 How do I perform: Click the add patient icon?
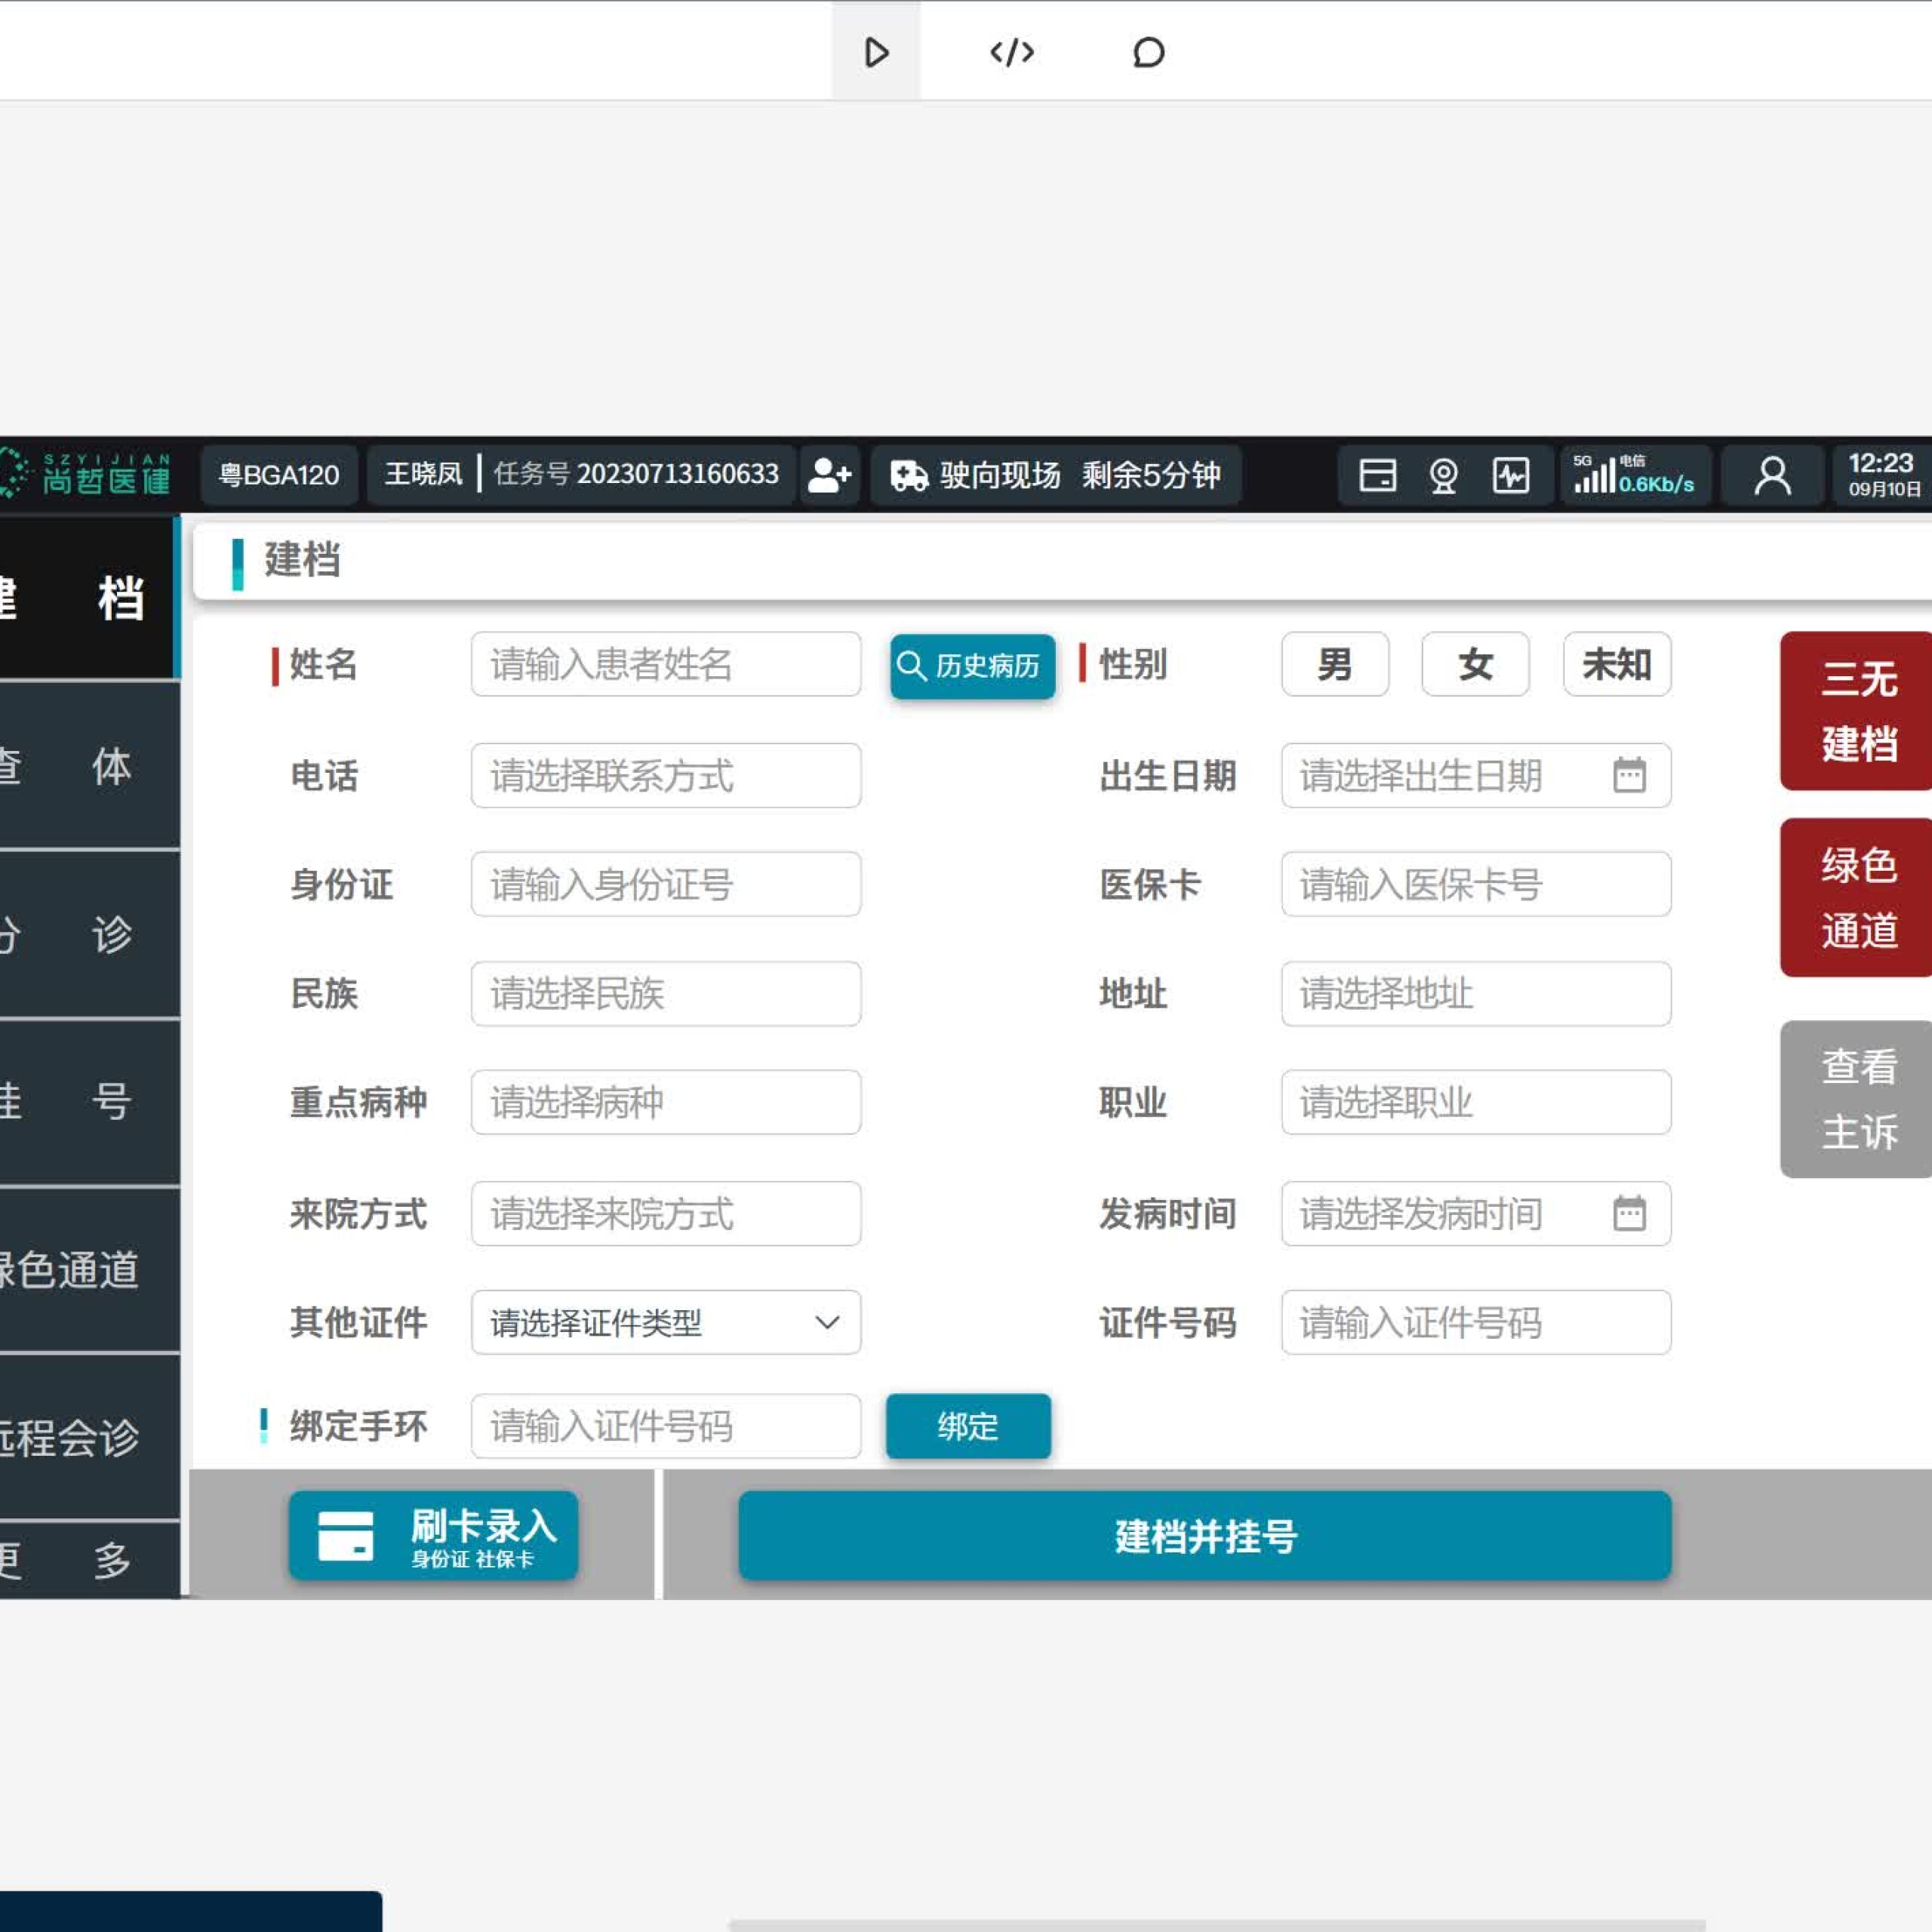(829, 475)
